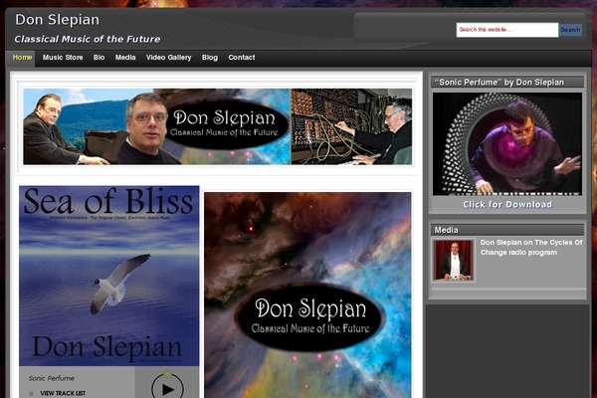Viewport: 597px width, 398px height.
Task: Click the track list icon beside View Track List
Action: pyautogui.click(x=32, y=393)
